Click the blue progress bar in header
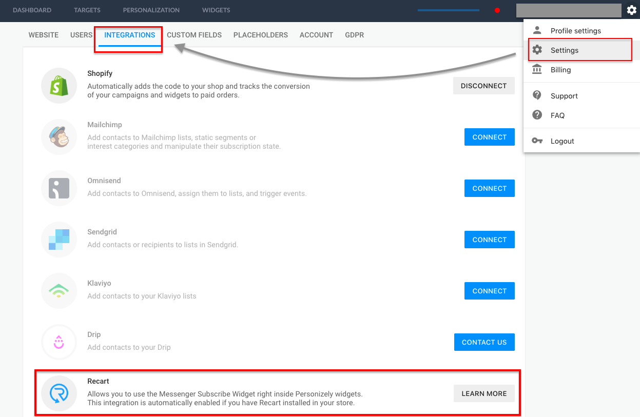Viewport: 640px width, 417px height. [x=449, y=10]
